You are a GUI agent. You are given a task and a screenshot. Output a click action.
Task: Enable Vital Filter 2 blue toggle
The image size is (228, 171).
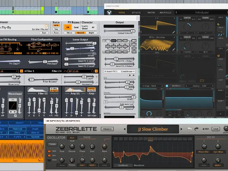point(167,86)
